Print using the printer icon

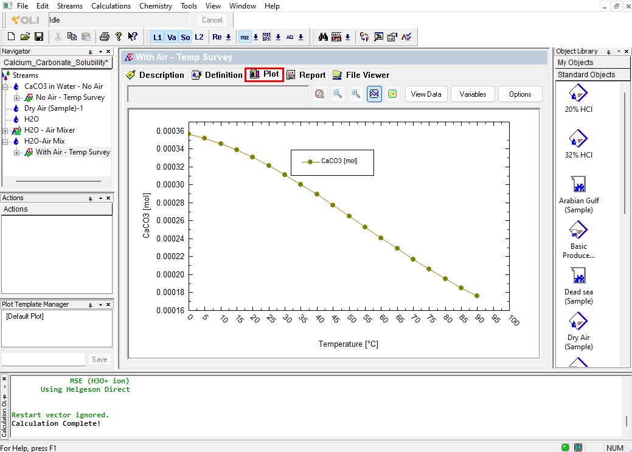click(x=105, y=37)
